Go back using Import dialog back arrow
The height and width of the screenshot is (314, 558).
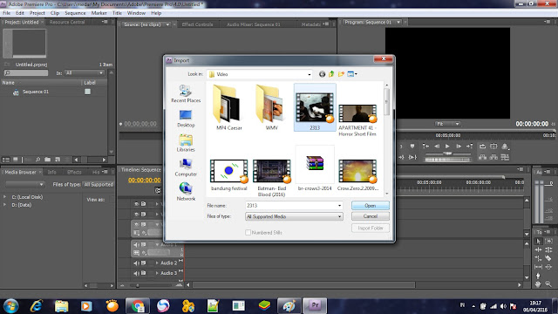pos(322,74)
